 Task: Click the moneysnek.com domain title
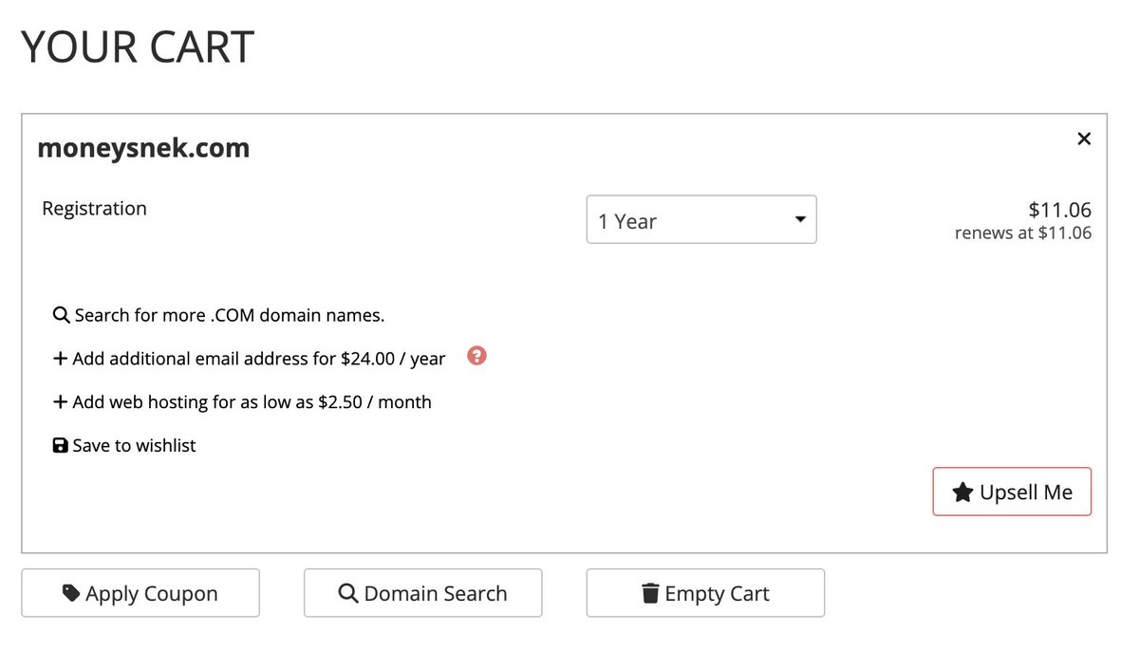[143, 148]
